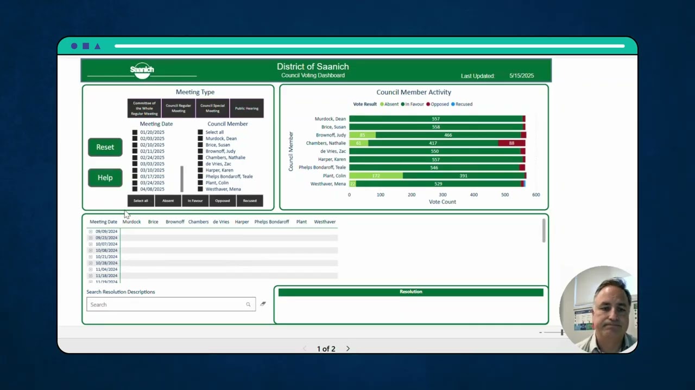Tick the Chambers, Nathalie checkbox
The height and width of the screenshot is (390, 695).
tap(200, 158)
